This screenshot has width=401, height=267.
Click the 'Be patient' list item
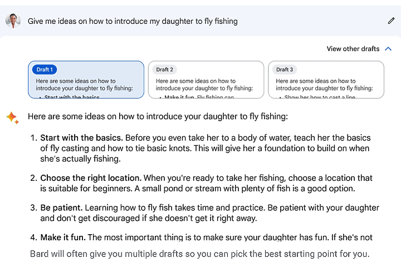pyautogui.click(x=205, y=213)
